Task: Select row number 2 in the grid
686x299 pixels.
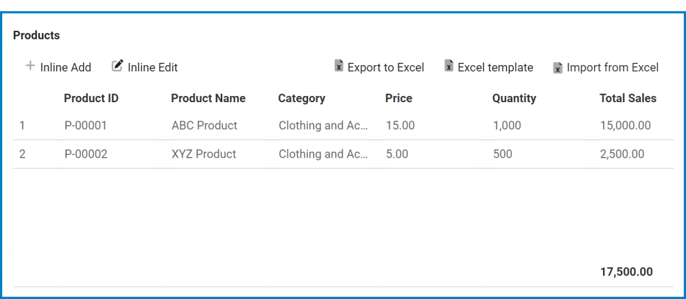Action: tap(22, 154)
